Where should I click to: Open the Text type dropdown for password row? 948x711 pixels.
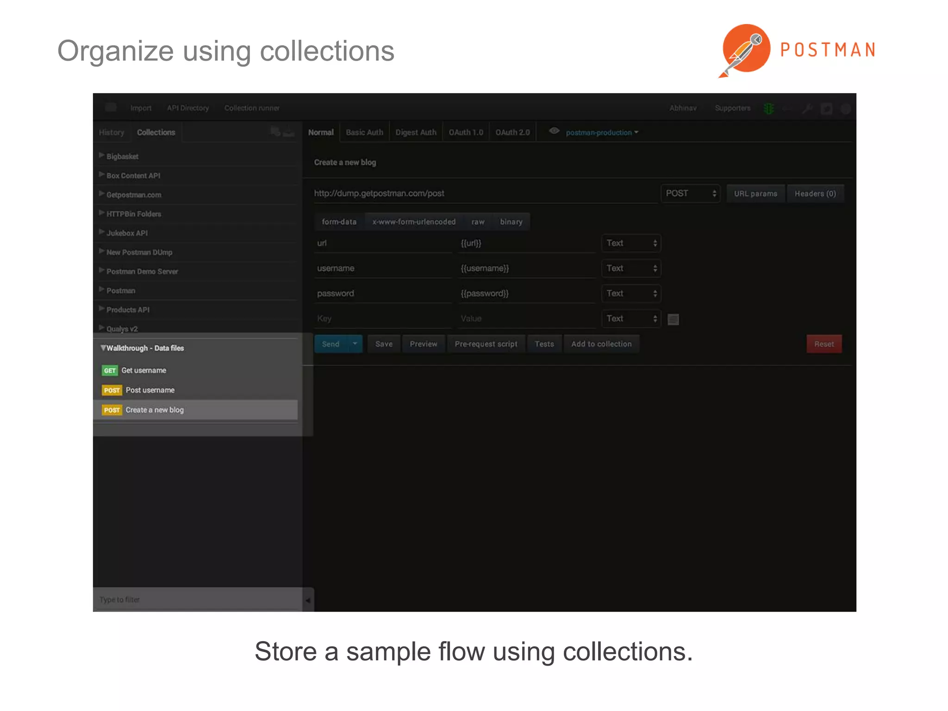(631, 293)
